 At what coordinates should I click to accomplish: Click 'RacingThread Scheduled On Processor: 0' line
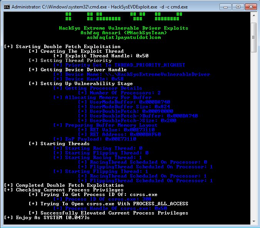coord(143,162)
